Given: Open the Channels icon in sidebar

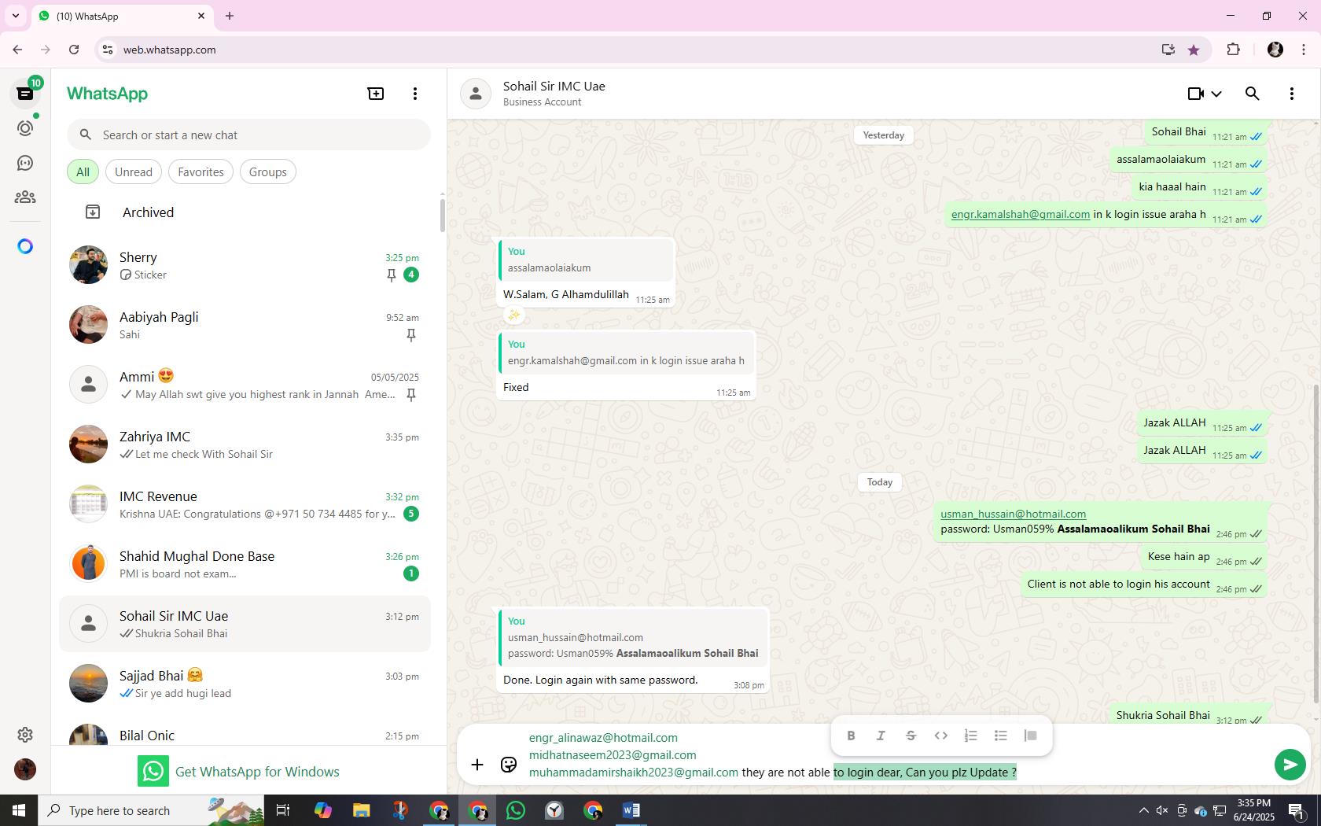Looking at the screenshot, I should pos(25,163).
